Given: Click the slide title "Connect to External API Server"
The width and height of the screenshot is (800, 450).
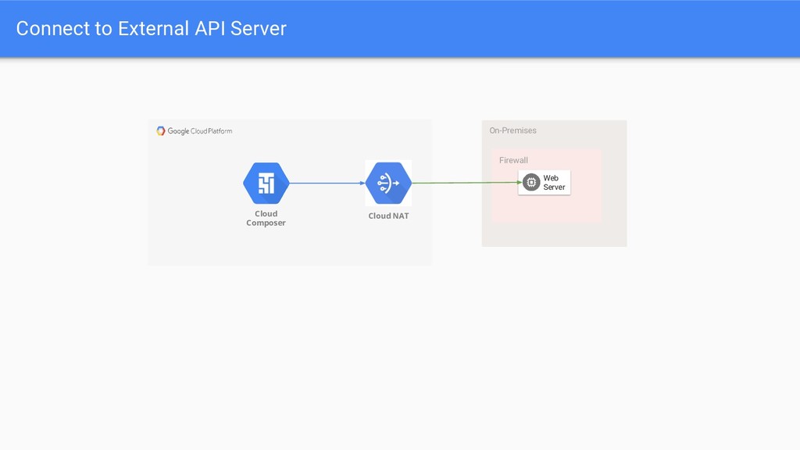Looking at the screenshot, I should (x=151, y=29).
